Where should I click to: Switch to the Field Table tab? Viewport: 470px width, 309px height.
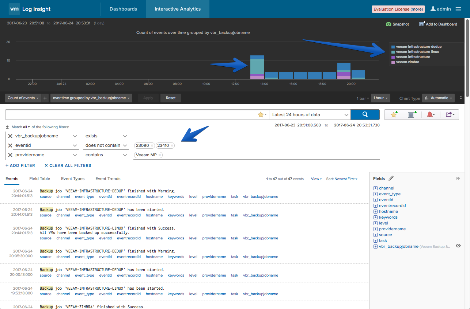(40, 179)
